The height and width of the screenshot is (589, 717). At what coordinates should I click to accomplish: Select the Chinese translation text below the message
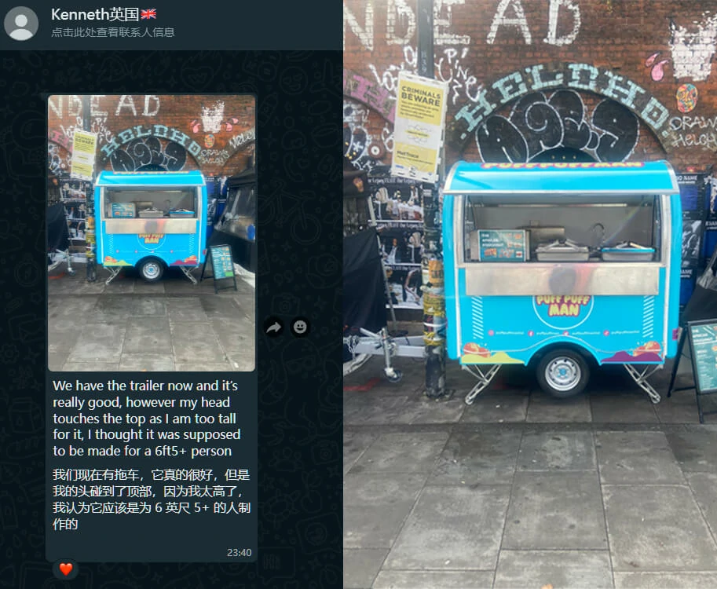coord(151,499)
